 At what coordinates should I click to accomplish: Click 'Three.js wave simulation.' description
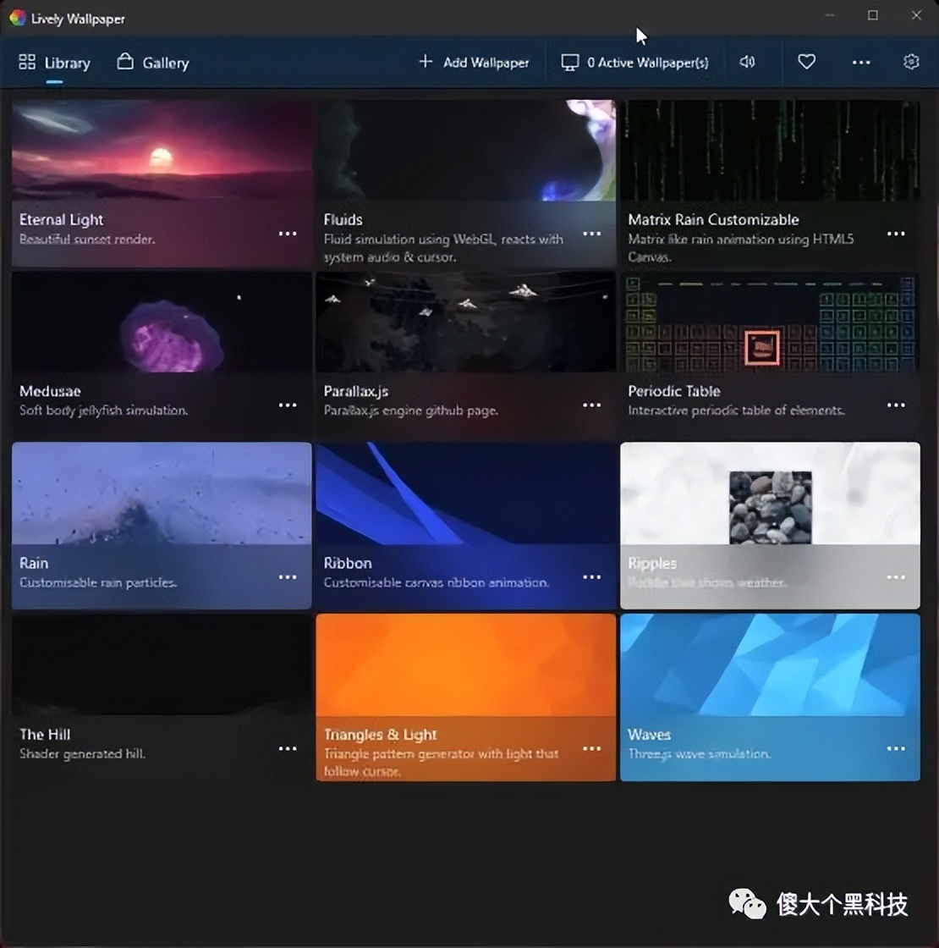coord(699,754)
